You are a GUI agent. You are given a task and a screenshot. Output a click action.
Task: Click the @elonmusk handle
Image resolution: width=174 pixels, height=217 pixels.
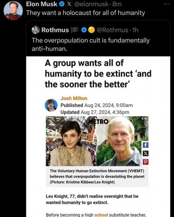coord(91,4)
